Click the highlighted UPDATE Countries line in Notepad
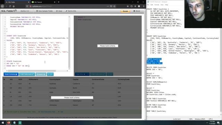 coord(154,59)
